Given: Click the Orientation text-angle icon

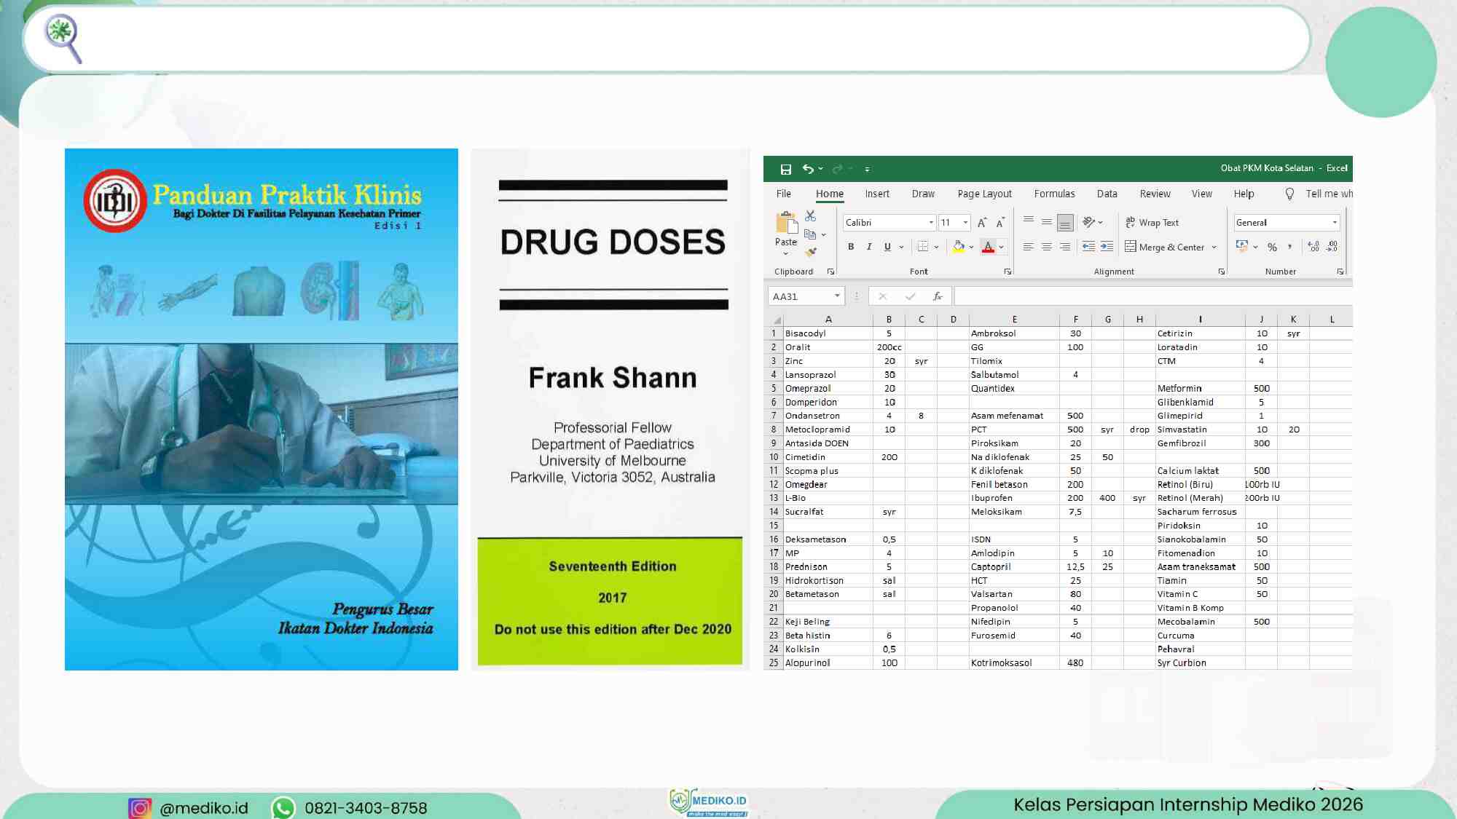Looking at the screenshot, I should [x=1089, y=222].
